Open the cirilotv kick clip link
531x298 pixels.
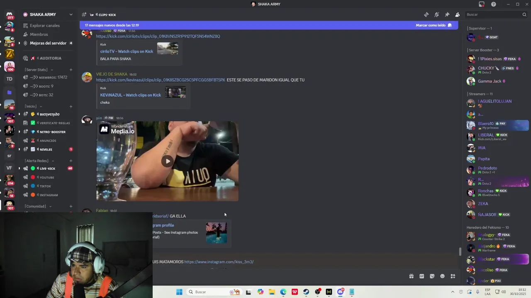(x=158, y=36)
